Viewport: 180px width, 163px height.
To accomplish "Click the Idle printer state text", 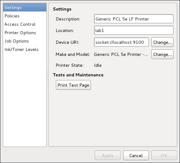I will [x=98, y=65].
